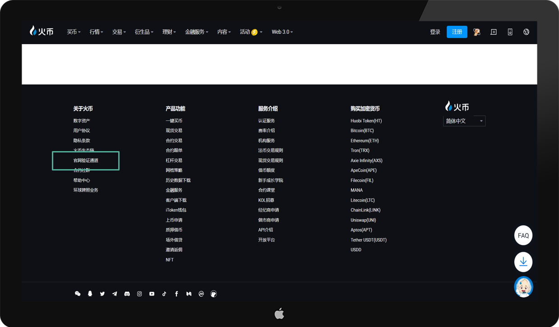Click the QQ penguin icon in footer

coord(90,294)
